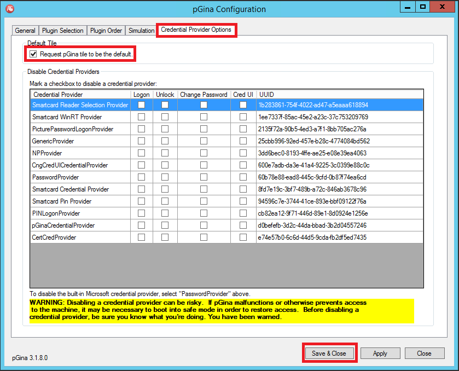The width and height of the screenshot is (459, 371).
Task: Open the General tab
Action: 25,31
